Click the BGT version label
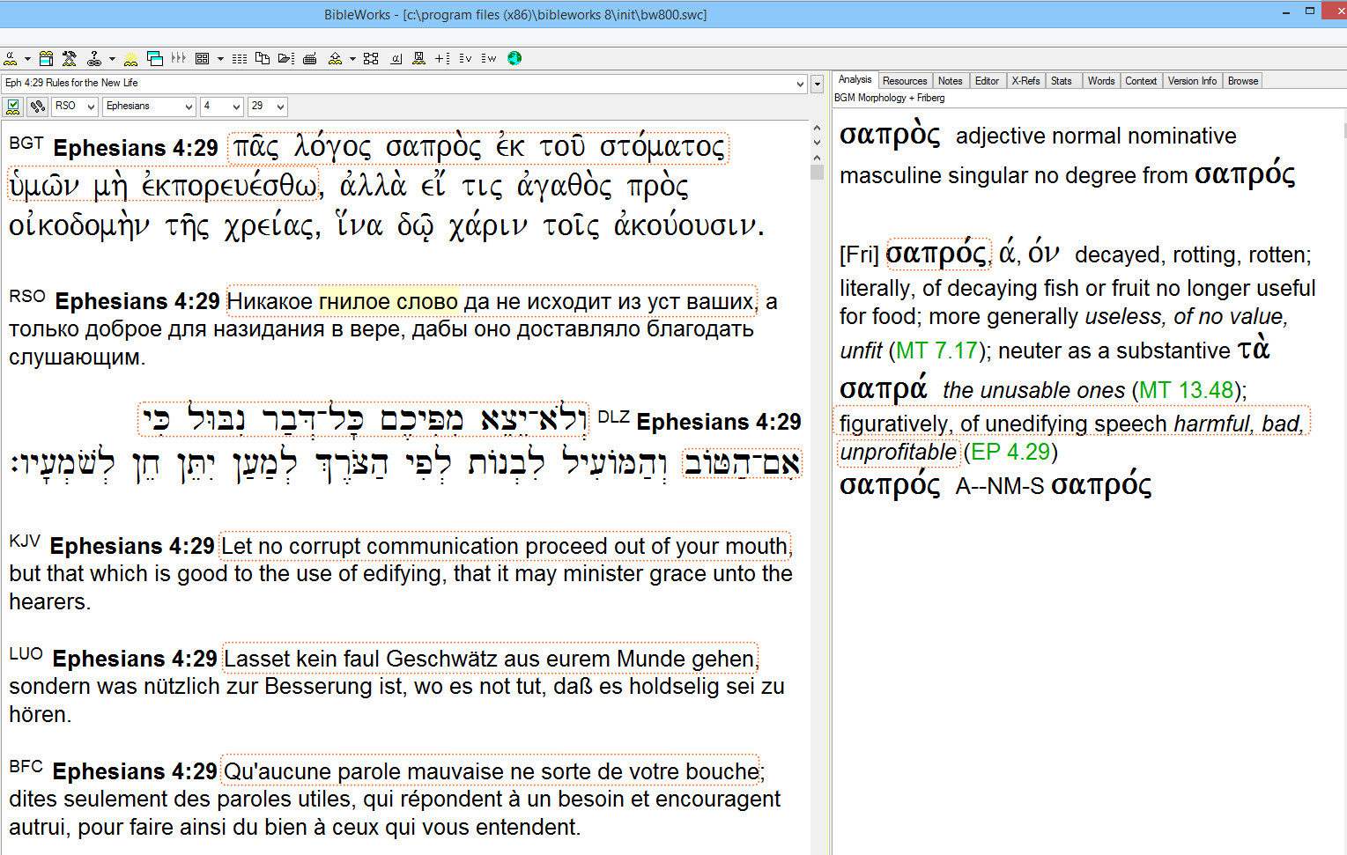The width and height of the screenshot is (1347, 855). coord(26,143)
